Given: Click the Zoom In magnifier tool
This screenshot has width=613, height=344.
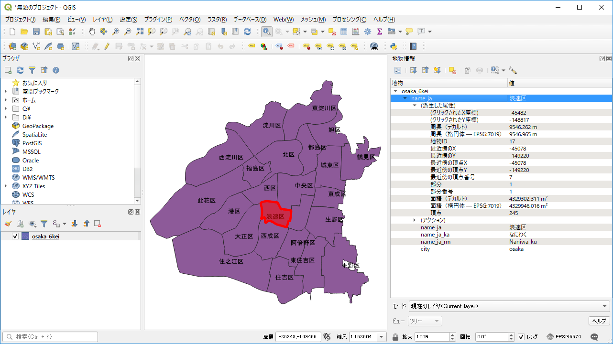Looking at the screenshot, I should pyautogui.click(x=116, y=32).
